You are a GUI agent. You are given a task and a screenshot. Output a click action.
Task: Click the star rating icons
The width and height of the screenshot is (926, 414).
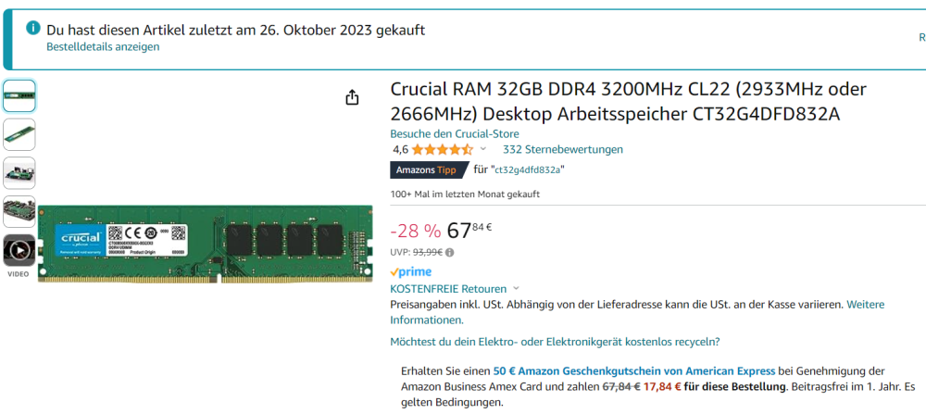(443, 149)
